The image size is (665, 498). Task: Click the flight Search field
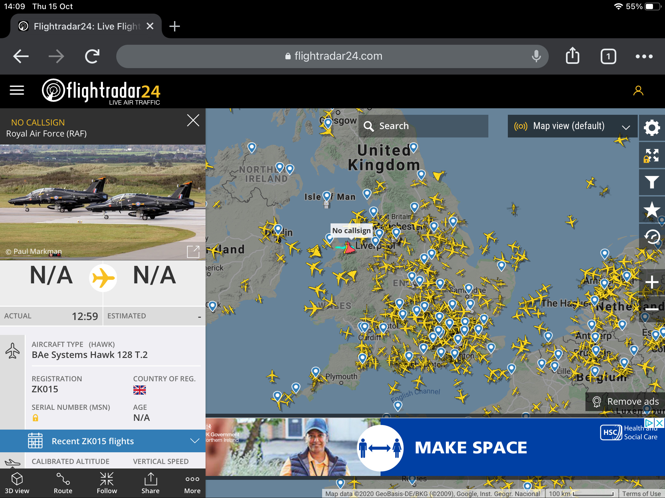[423, 126]
